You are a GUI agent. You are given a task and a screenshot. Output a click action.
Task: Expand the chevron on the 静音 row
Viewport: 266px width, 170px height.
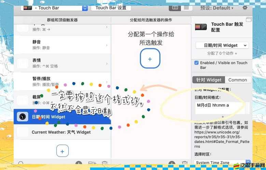coord(107,45)
